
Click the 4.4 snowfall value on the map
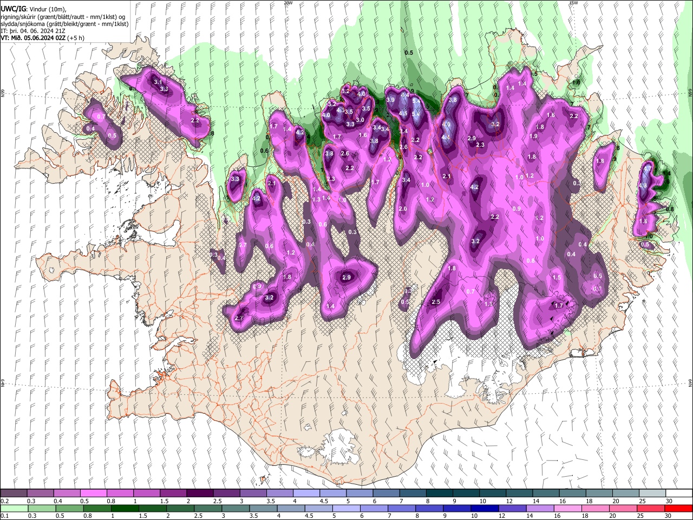click(x=446, y=138)
